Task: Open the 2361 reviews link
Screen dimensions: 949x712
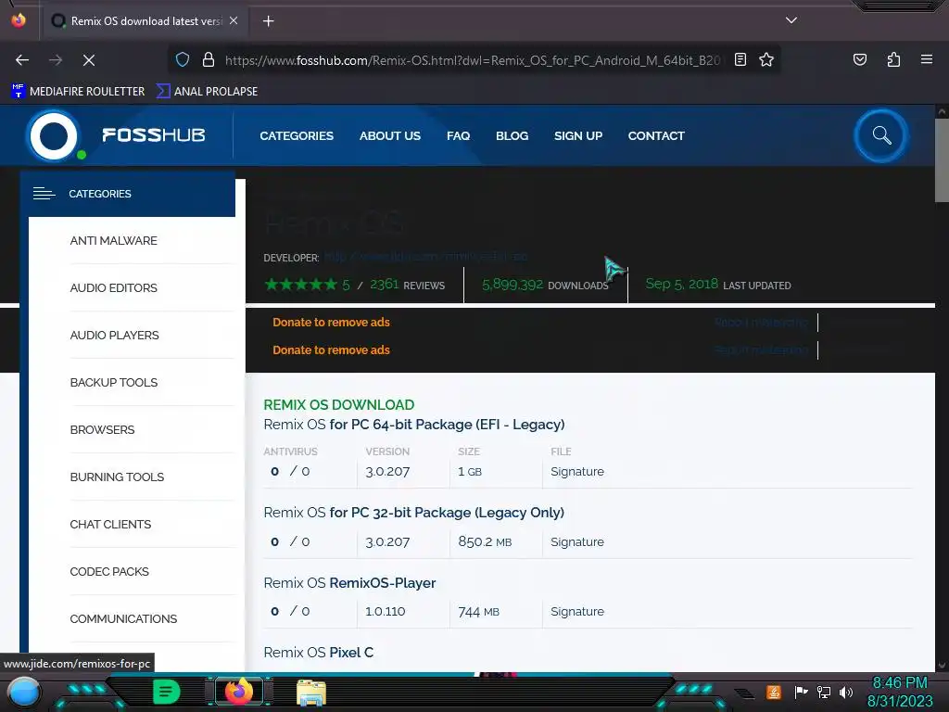Action: 408,285
